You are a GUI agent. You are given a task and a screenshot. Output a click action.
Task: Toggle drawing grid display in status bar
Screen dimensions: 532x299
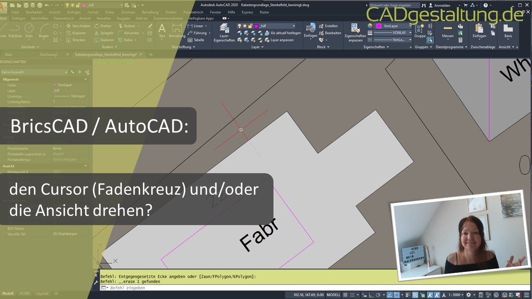click(x=346, y=295)
